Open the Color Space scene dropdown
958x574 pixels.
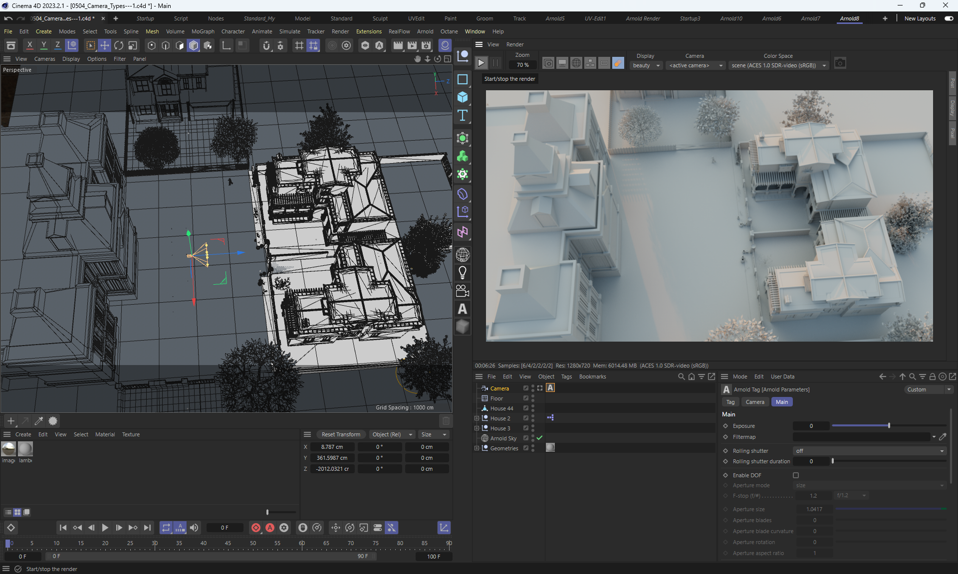click(x=778, y=65)
